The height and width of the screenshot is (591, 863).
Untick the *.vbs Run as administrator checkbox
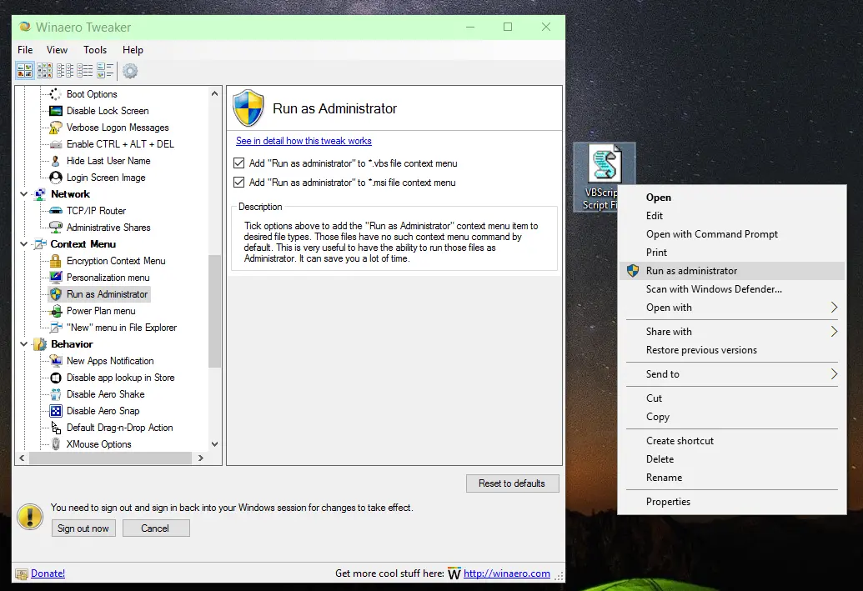click(x=238, y=163)
